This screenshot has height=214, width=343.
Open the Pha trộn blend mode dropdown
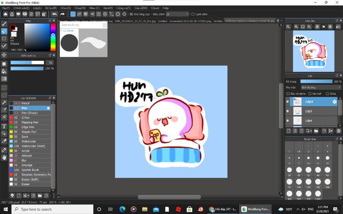(321, 87)
